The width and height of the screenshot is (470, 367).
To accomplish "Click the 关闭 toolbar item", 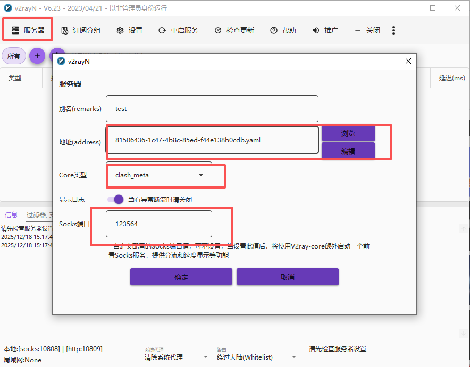I will (x=367, y=30).
